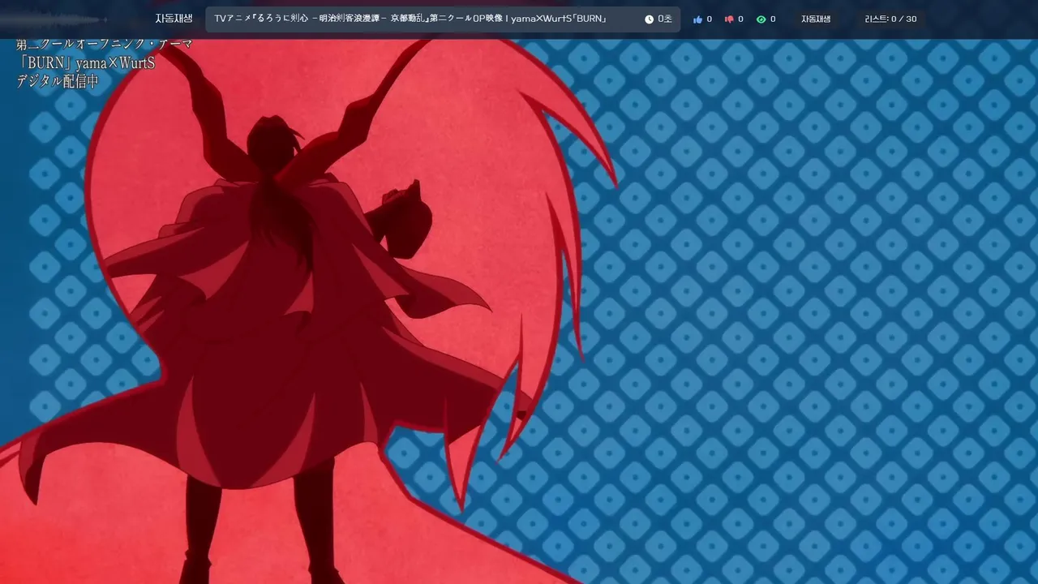Click the video title bar text
The height and width of the screenshot is (584, 1038).
pyautogui.click(x=410, y=19)
